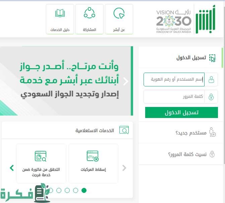Click the green تسجيل الدخول button
Screen dimensions: 225x203
point(181,112)
